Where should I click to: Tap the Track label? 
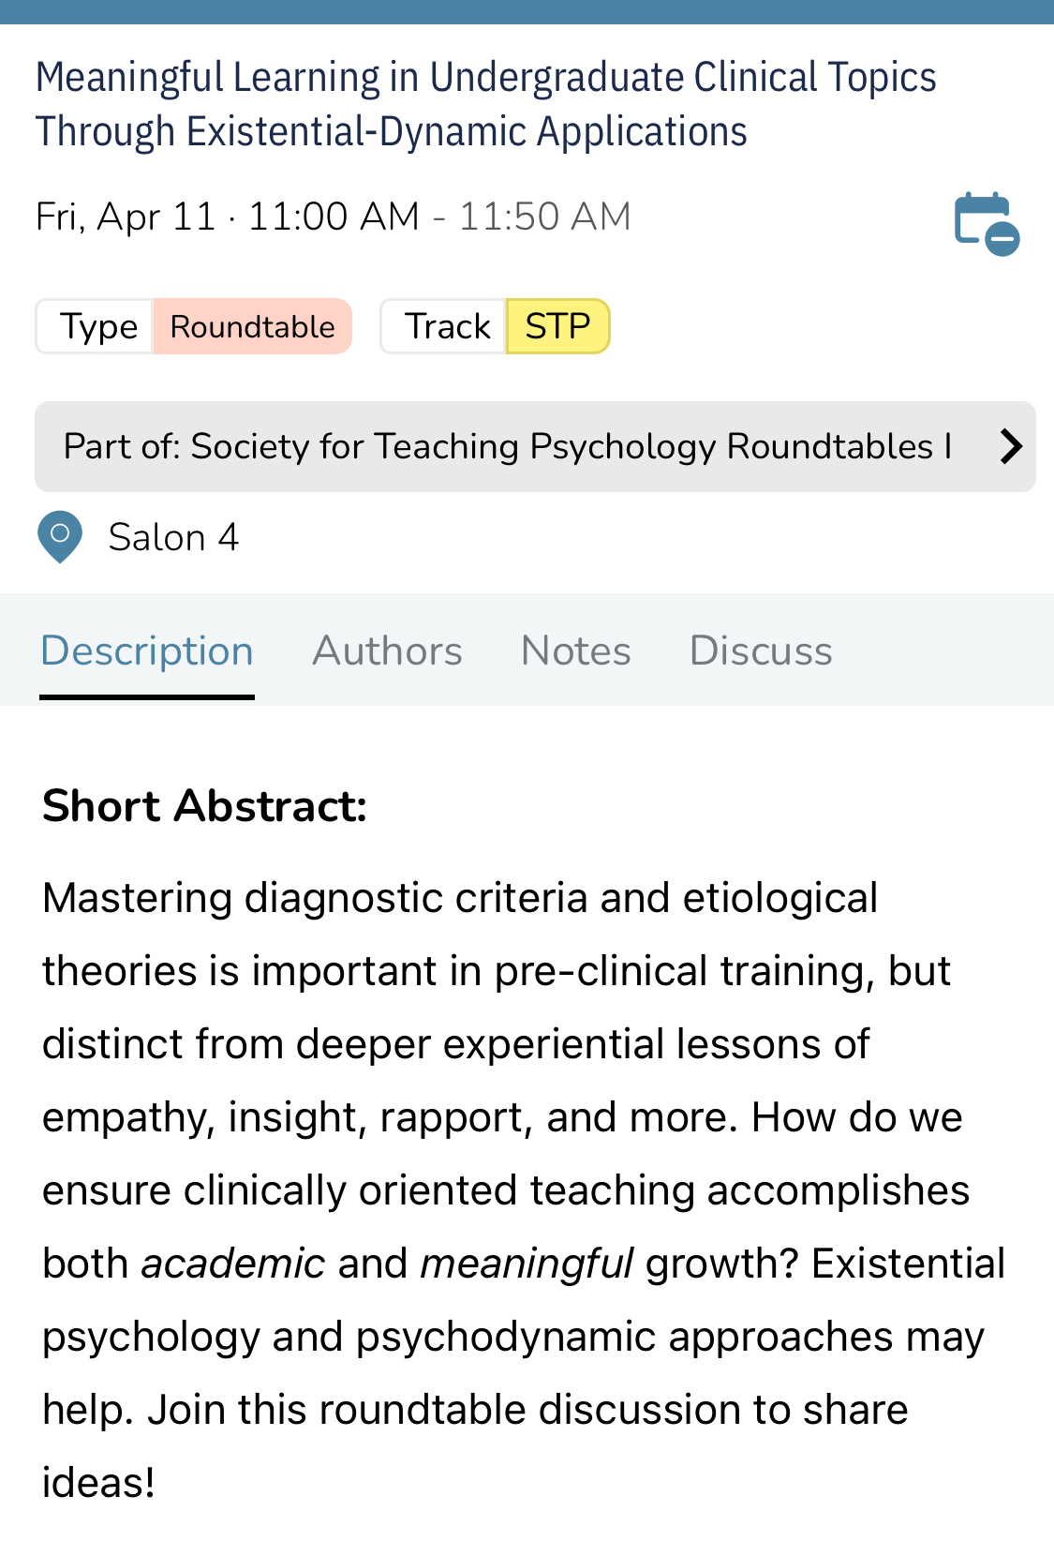coord(447,326)
